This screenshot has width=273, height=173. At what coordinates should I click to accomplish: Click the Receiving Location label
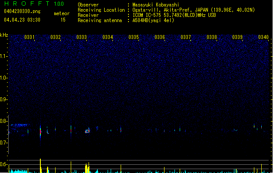(101, 10)
